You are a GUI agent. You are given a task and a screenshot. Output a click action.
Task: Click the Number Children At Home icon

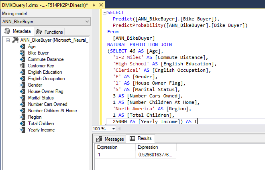coord(22,111)
